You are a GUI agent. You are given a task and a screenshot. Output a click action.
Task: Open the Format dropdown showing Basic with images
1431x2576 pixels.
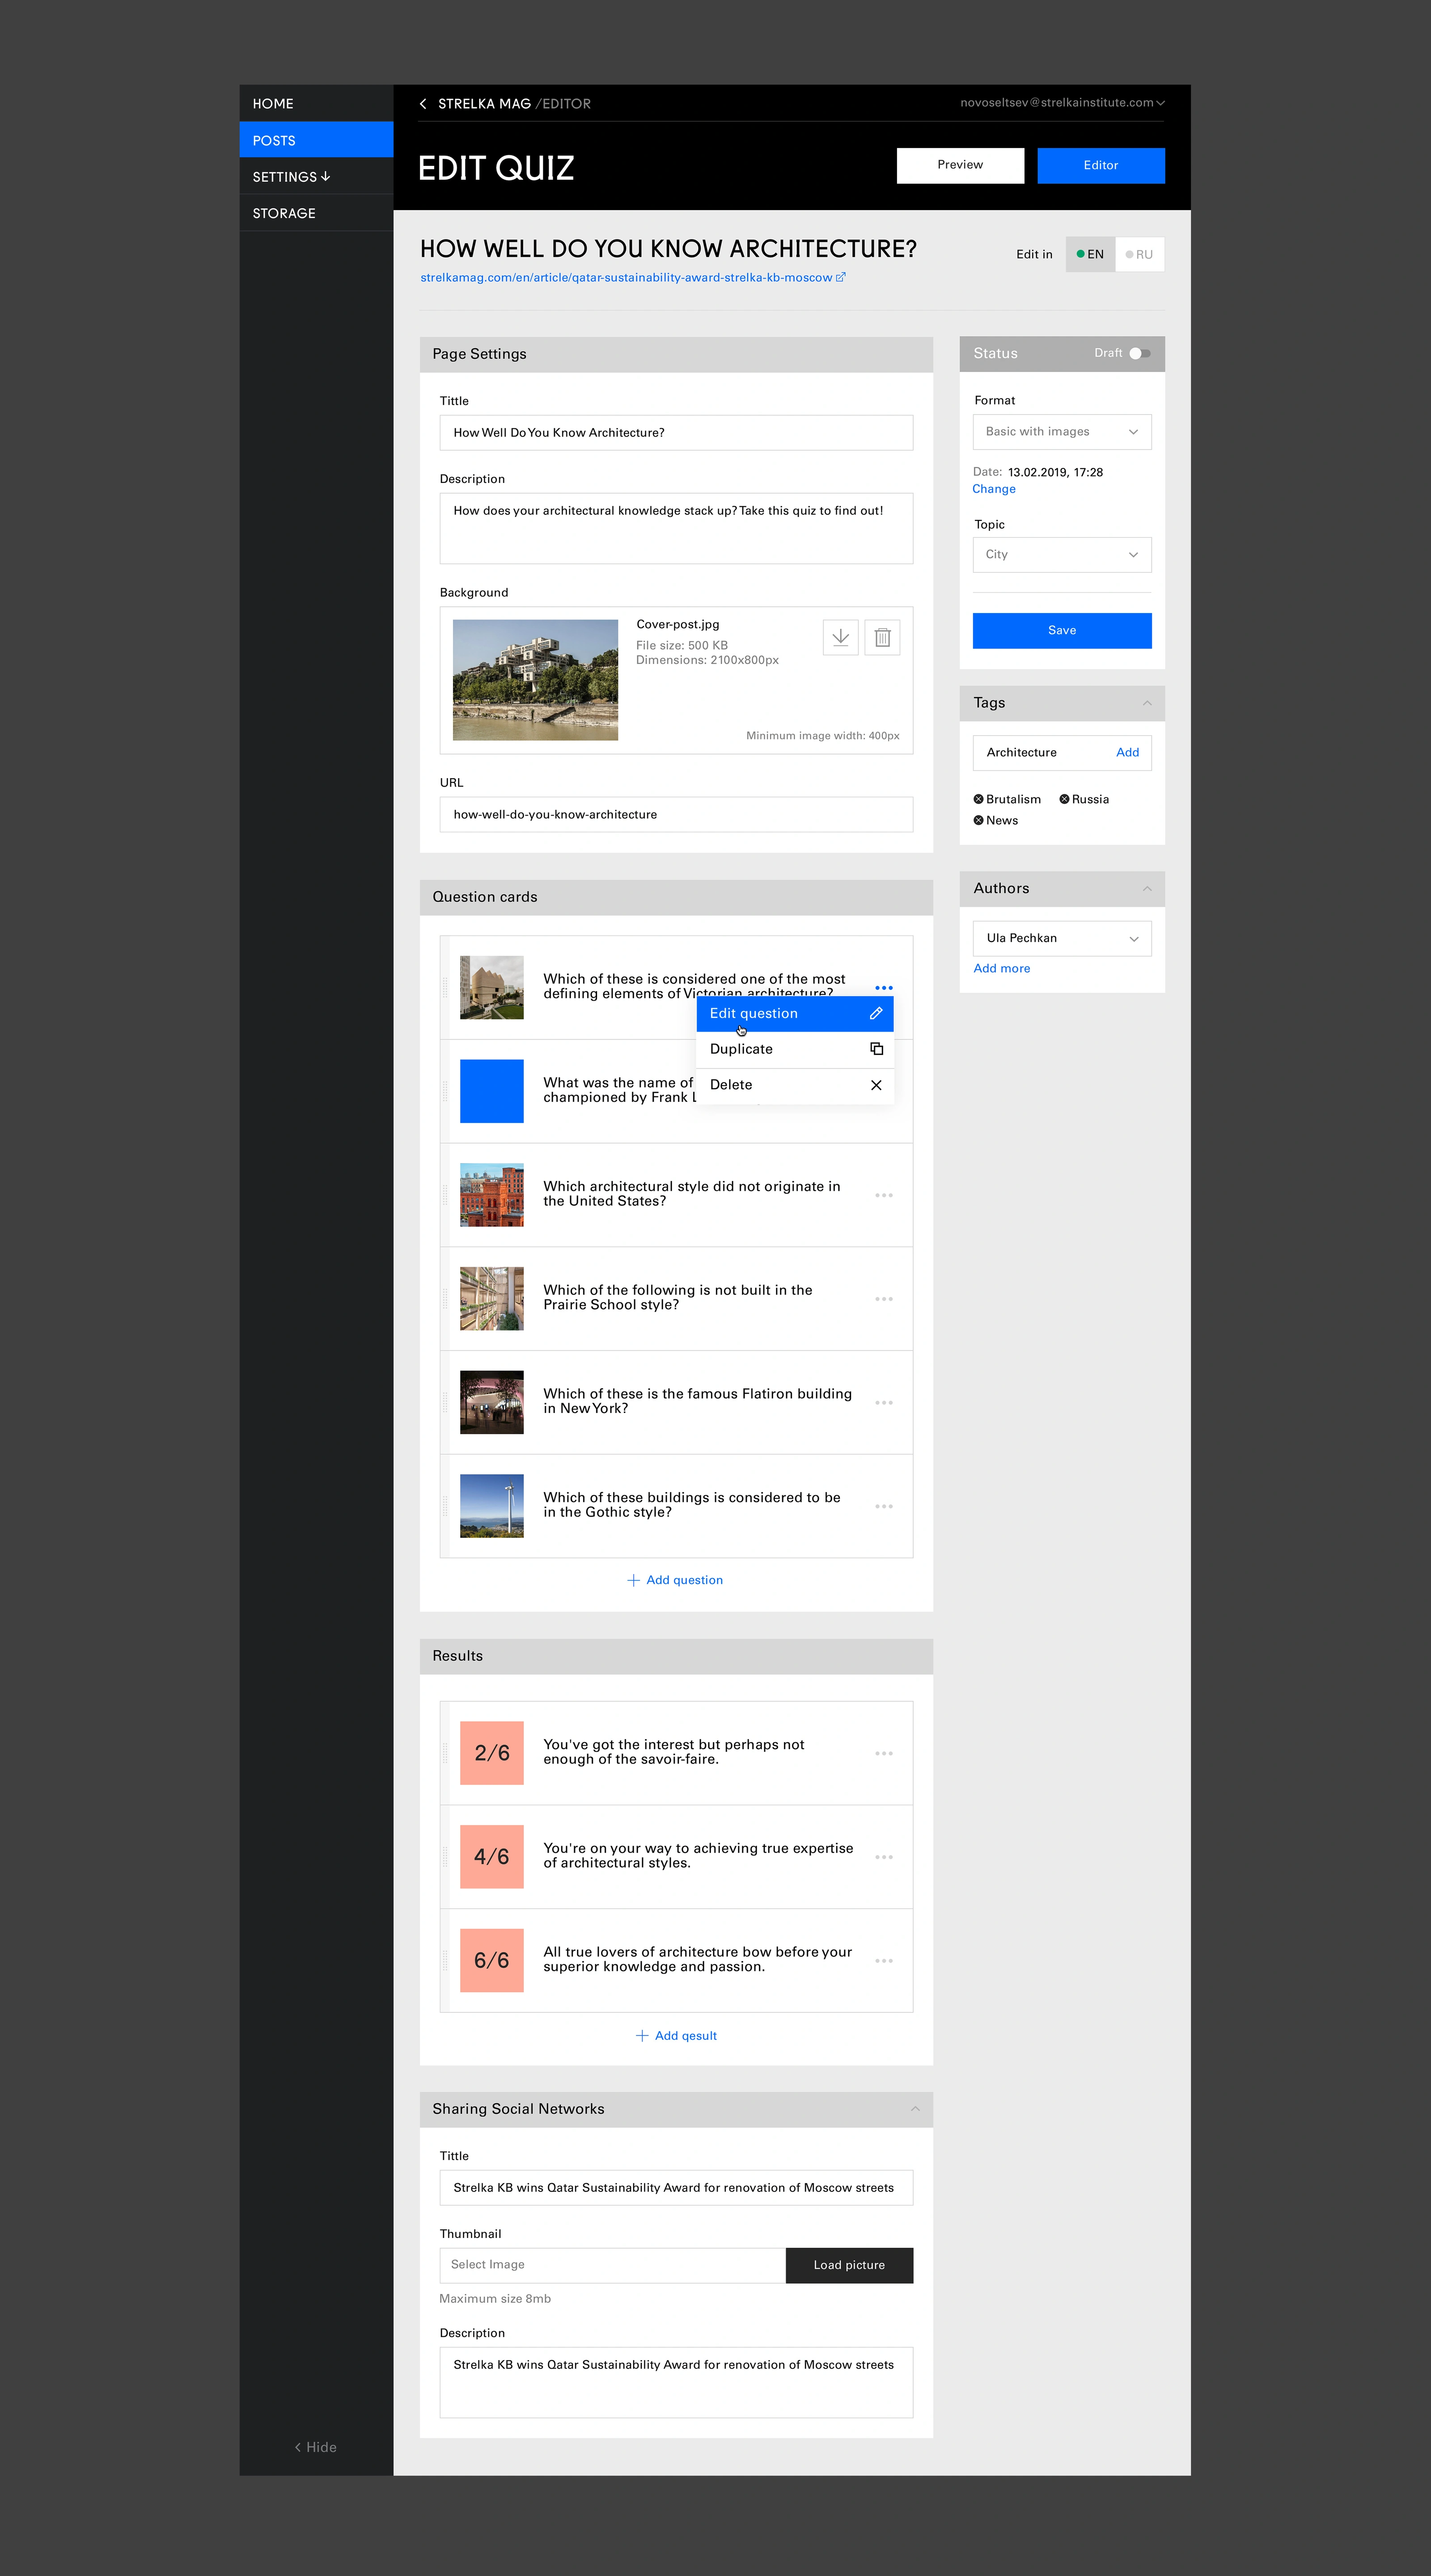point(1062,432)
